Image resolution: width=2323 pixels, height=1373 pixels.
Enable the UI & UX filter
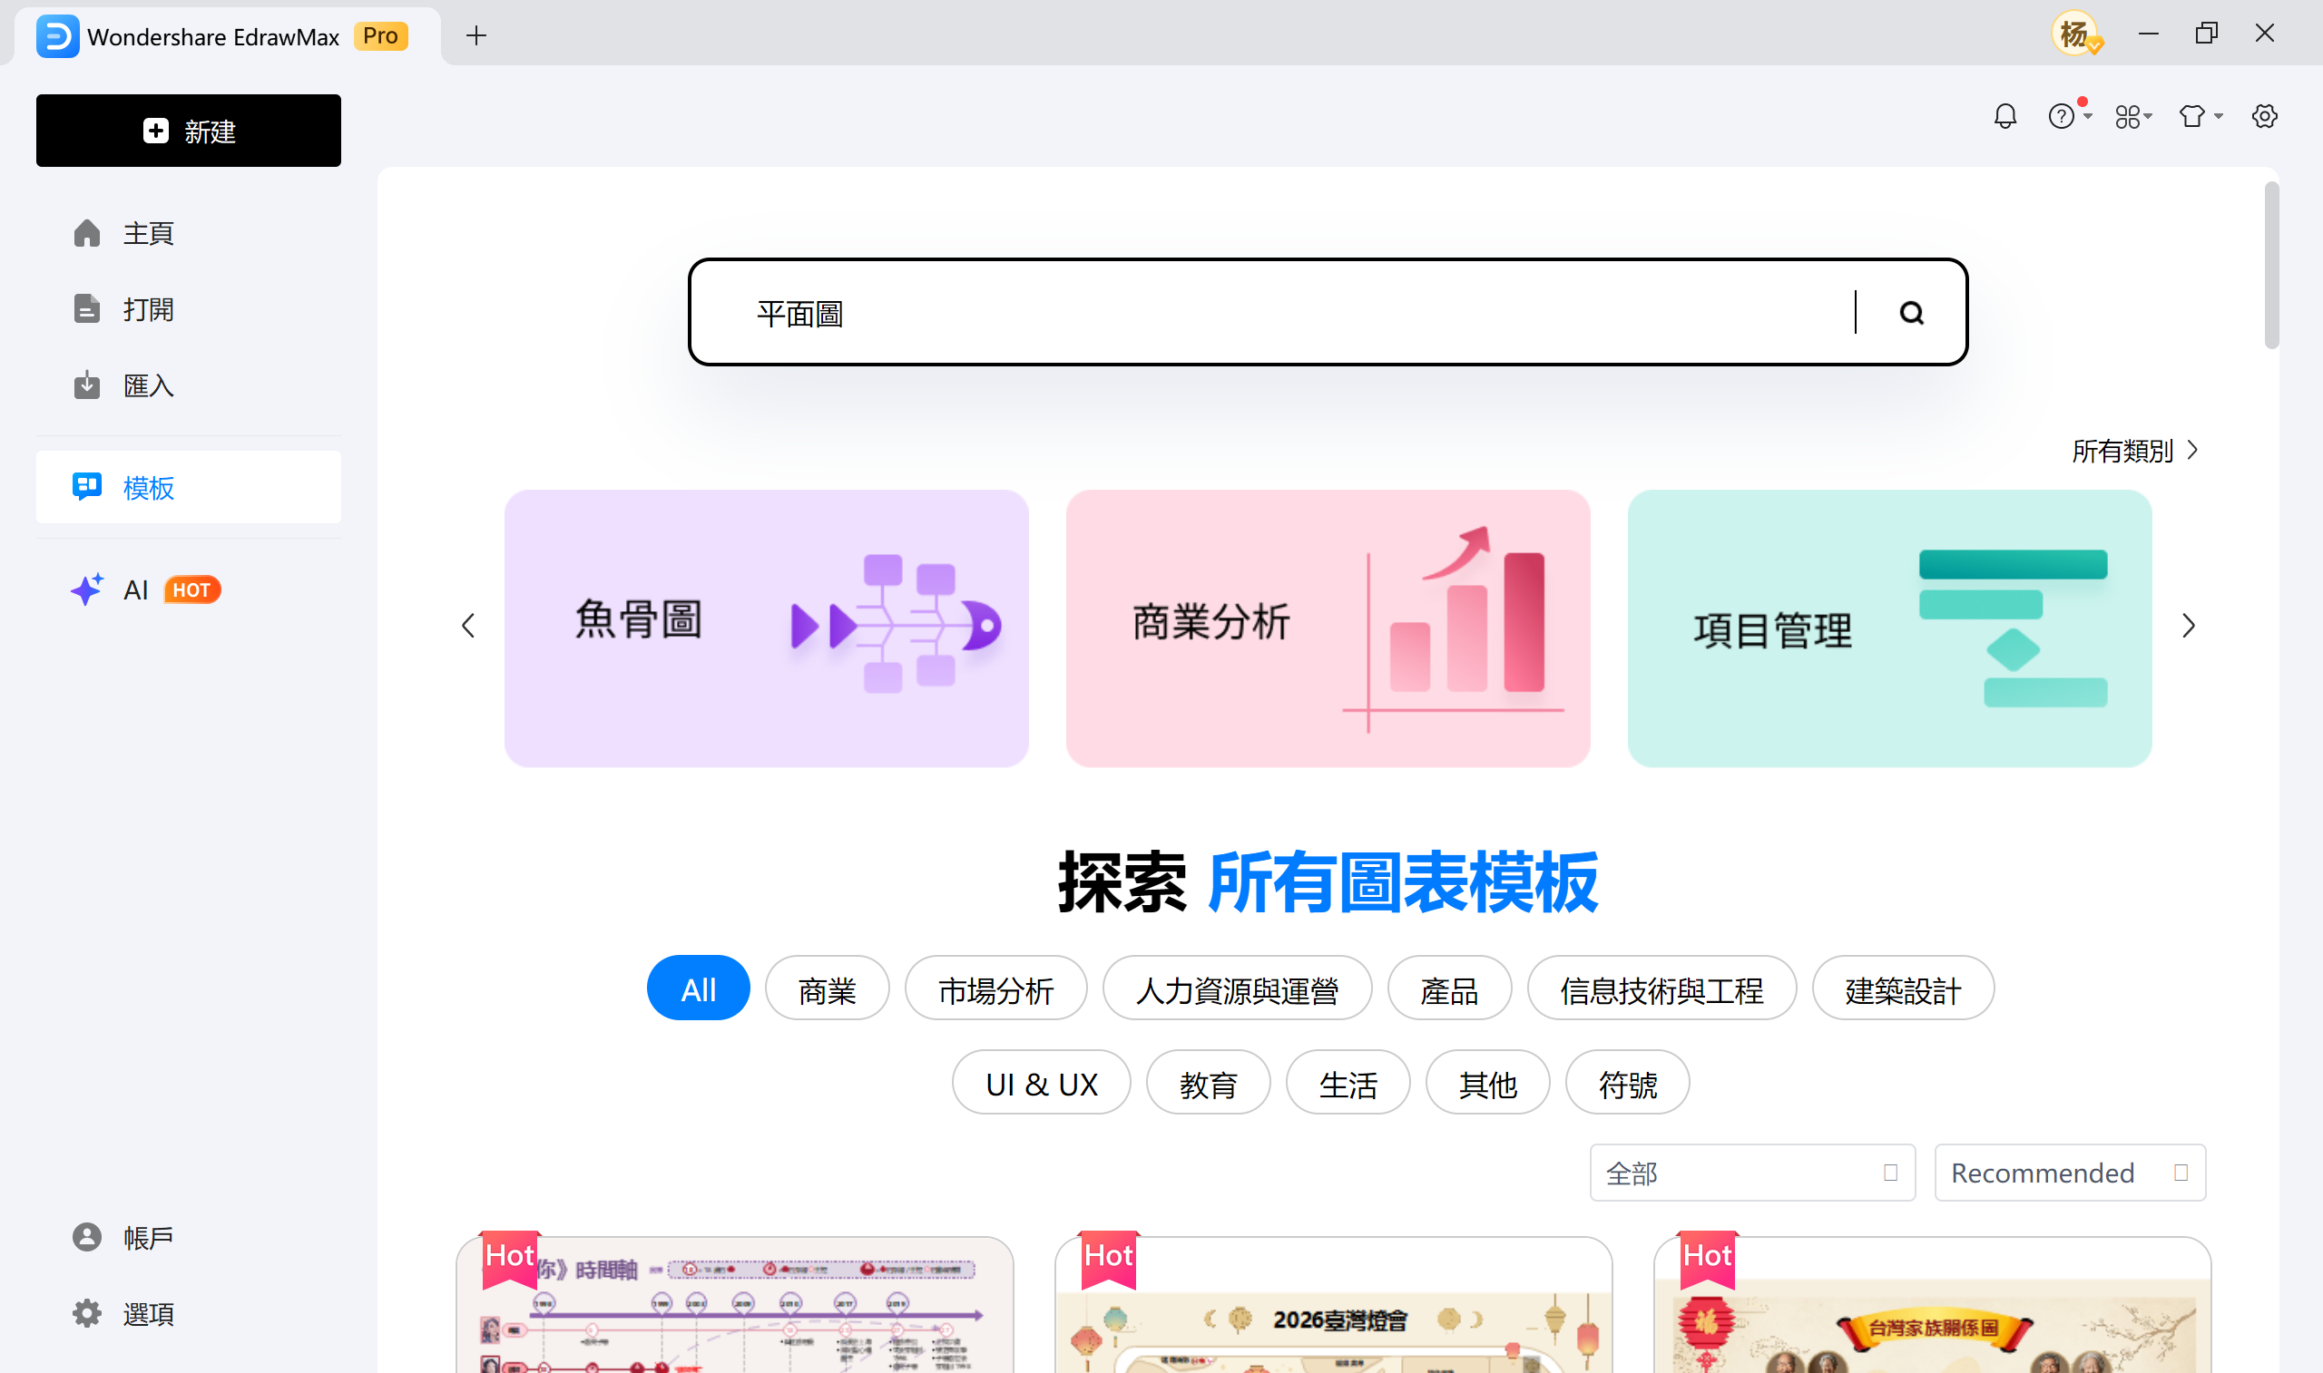[x=1040, y=1083]
